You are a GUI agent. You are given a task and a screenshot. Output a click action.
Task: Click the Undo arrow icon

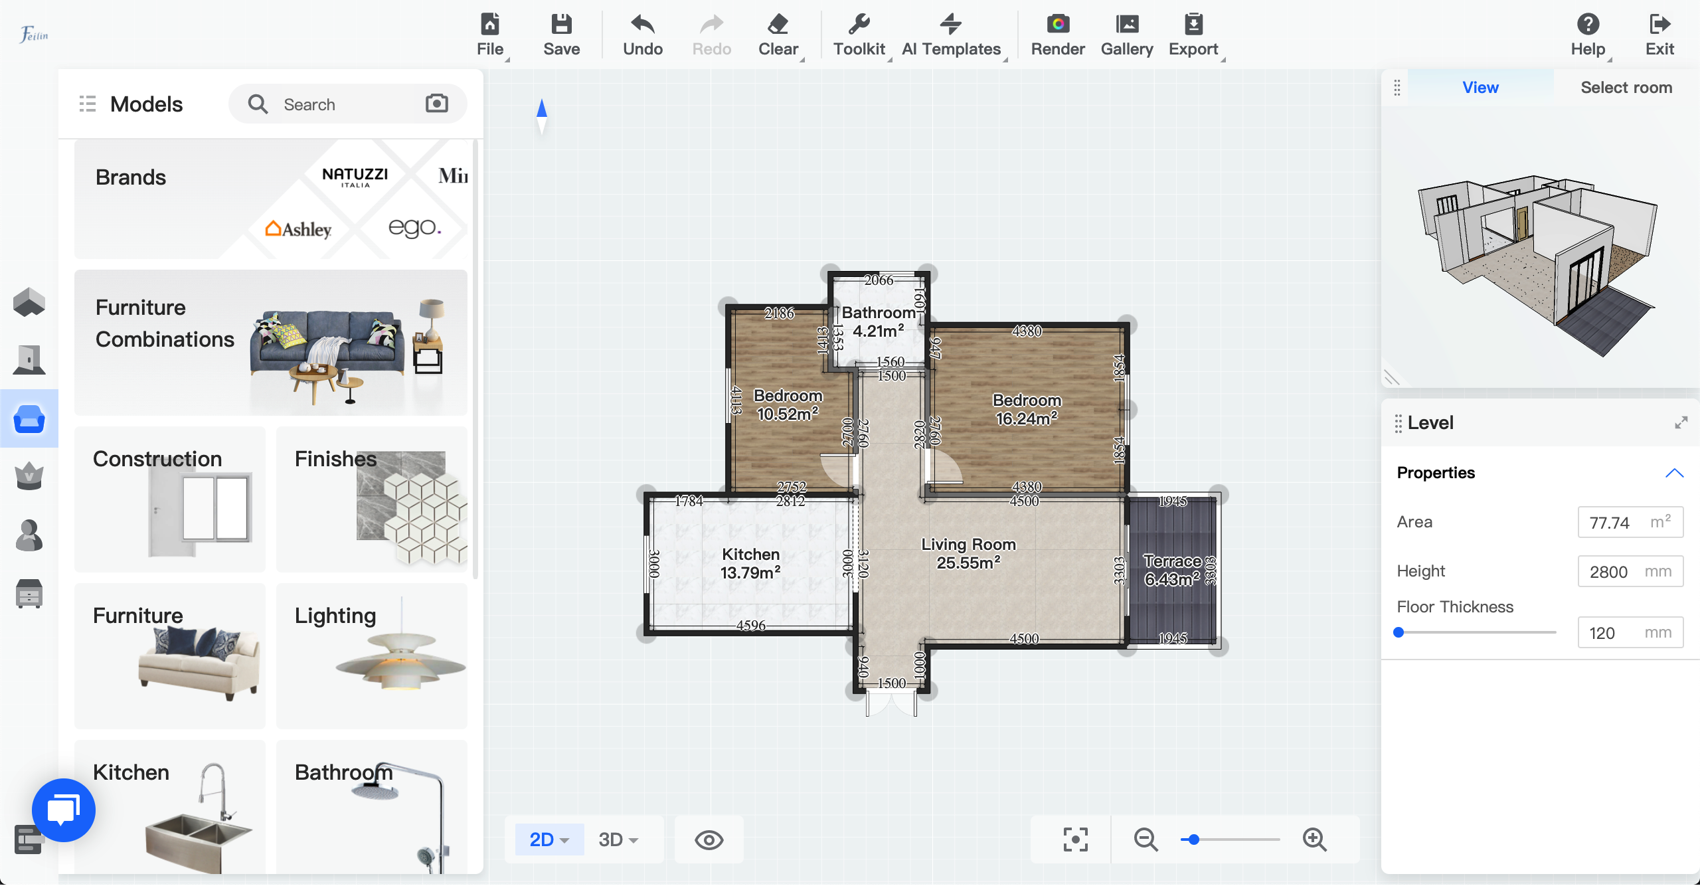(x=642, y=25)
